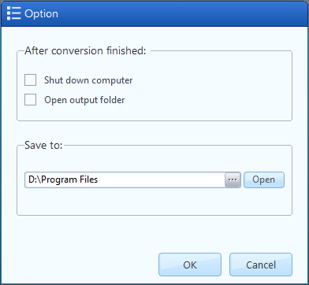Dismiss the dialog using Cancel
Viewport: 309px width, 285px height.
261,265
